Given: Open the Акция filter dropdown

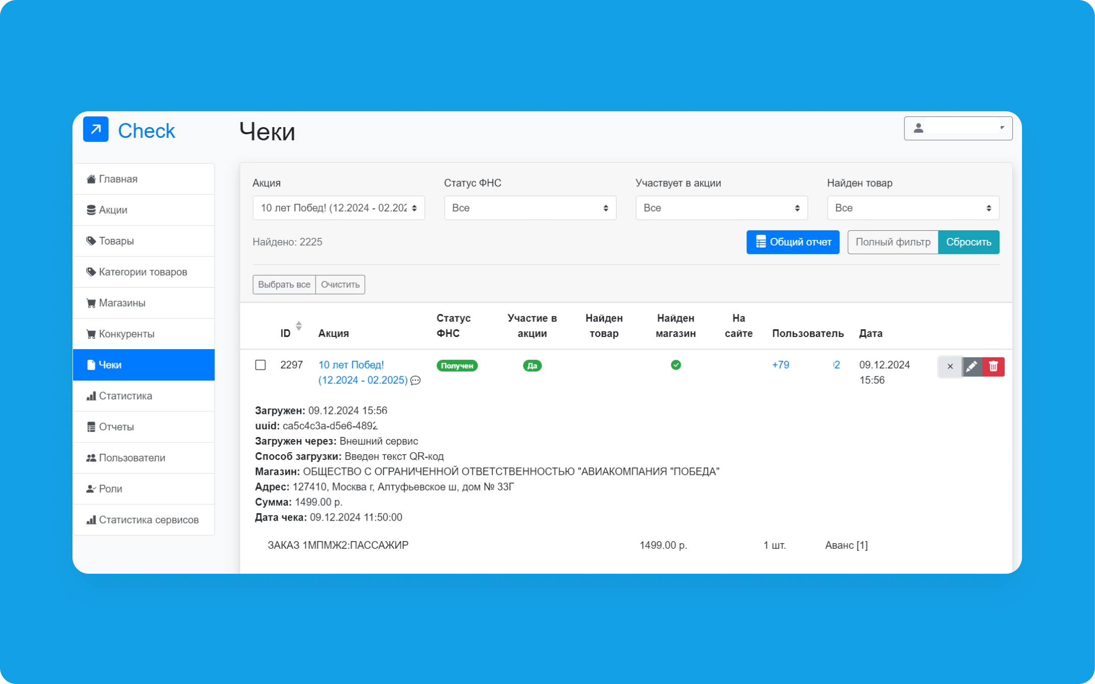Looking at the screenshot, I should point(338,208).
